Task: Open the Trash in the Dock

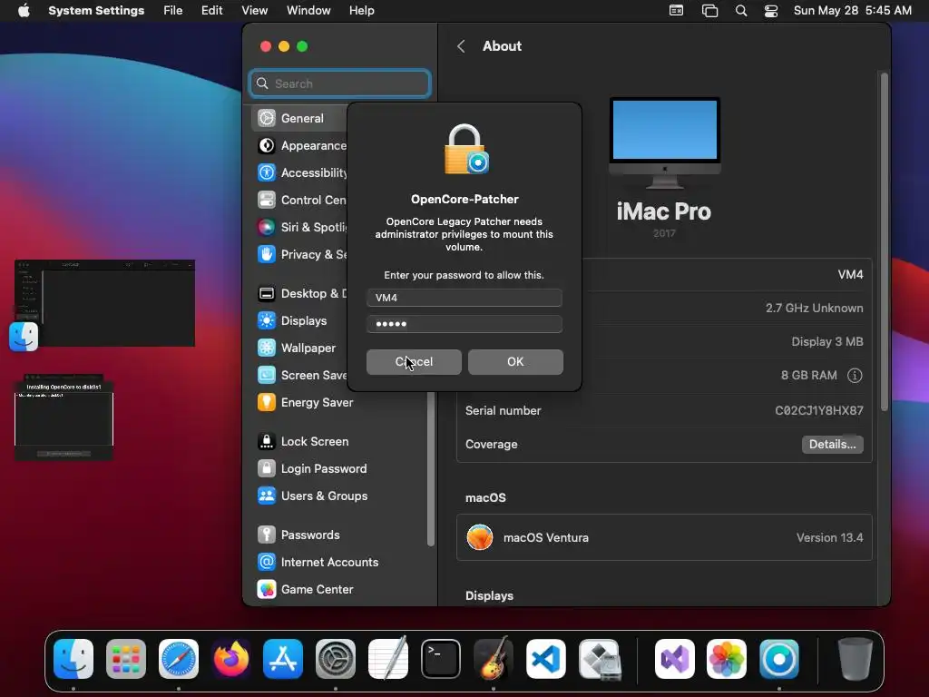Action: (855, 659)
